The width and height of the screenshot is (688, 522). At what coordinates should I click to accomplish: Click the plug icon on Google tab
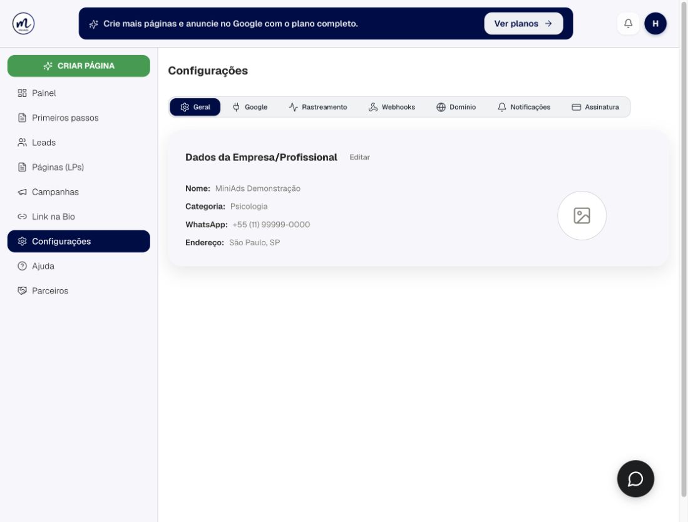click(x=236, y=107)
